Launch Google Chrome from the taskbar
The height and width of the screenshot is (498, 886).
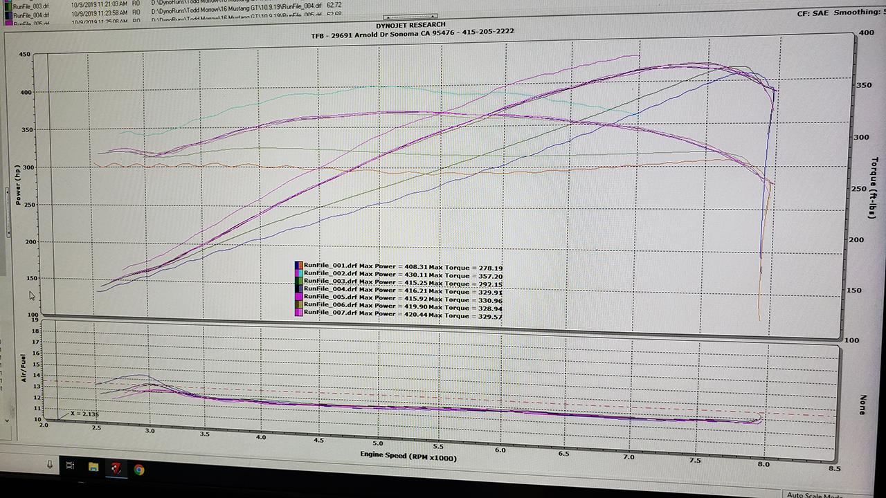(x=139, y=470)
